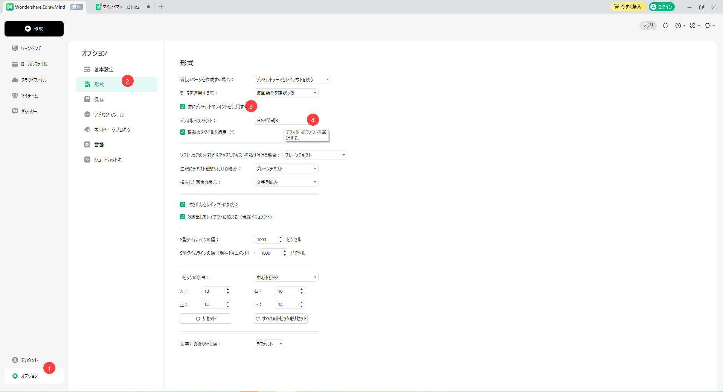Viewport: 723px width, 392px height.
Task: Add a new tab with plus icon
Action: (x=161, y=7)
